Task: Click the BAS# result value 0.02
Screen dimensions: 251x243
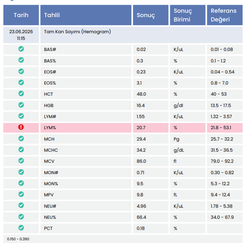Action: click(141, 49)
